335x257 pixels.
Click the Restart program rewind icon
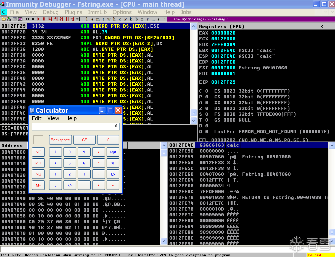[x=28, y=19]
